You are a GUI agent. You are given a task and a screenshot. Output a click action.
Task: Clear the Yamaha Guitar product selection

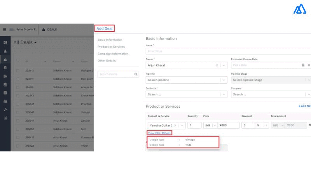click(175, 125)
